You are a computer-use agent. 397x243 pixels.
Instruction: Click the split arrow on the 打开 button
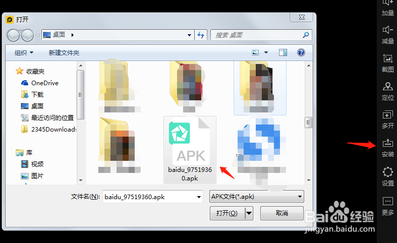click(x=249, y=213)
